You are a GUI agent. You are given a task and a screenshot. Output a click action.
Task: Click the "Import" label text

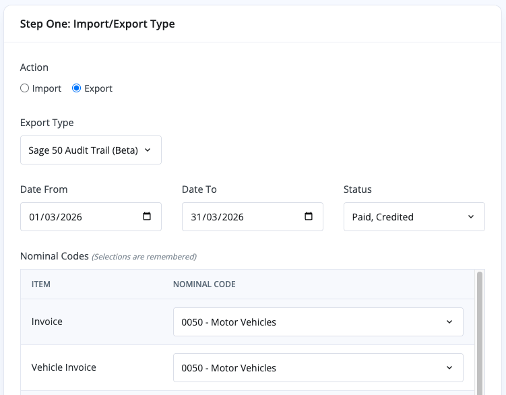[46, 88]
